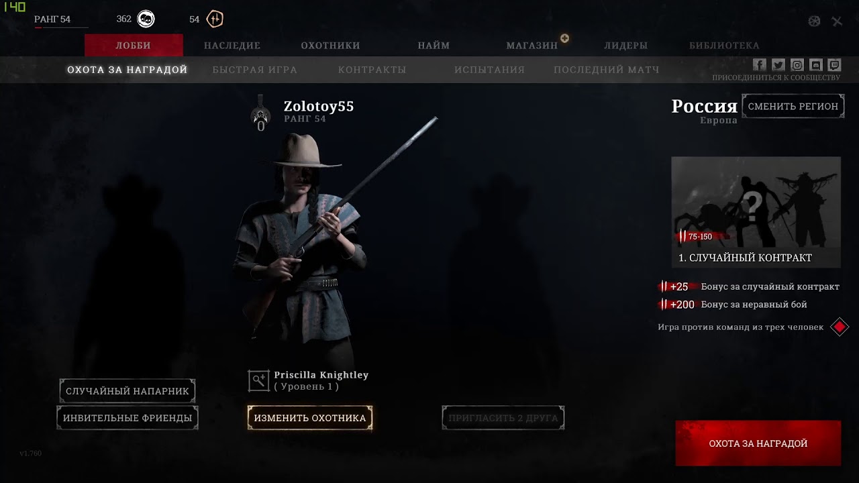
Task: Click the Blood Bonds currency icon
Action: click(x=215, y=19)
